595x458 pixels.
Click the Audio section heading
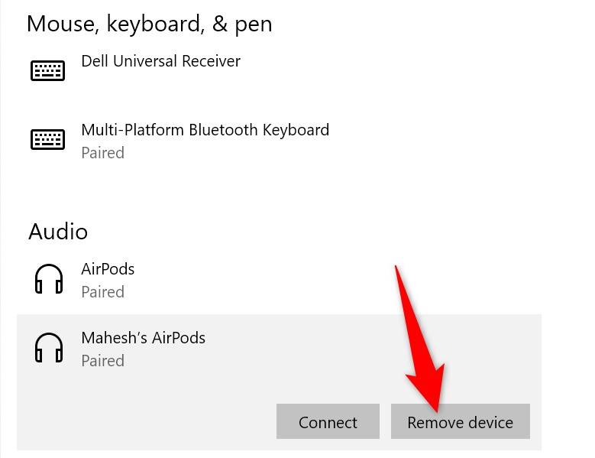click(x=58, y=232)
